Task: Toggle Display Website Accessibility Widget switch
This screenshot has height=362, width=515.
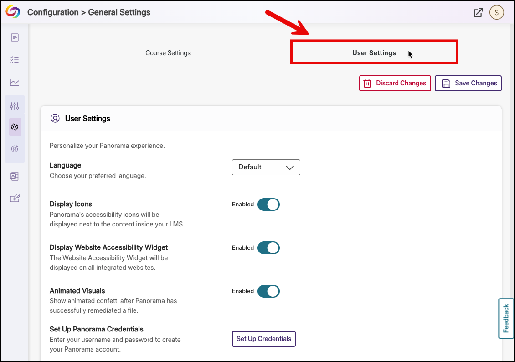Action: tap(268, 248)
